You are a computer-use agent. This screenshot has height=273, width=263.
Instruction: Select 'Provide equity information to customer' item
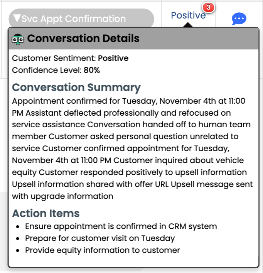(103, 250)
